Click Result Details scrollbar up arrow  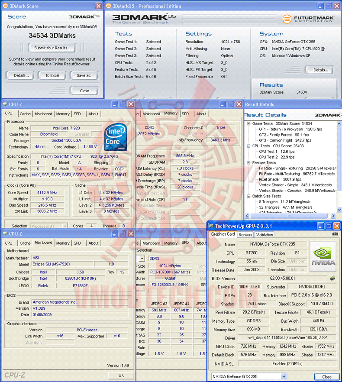point(339,124)
